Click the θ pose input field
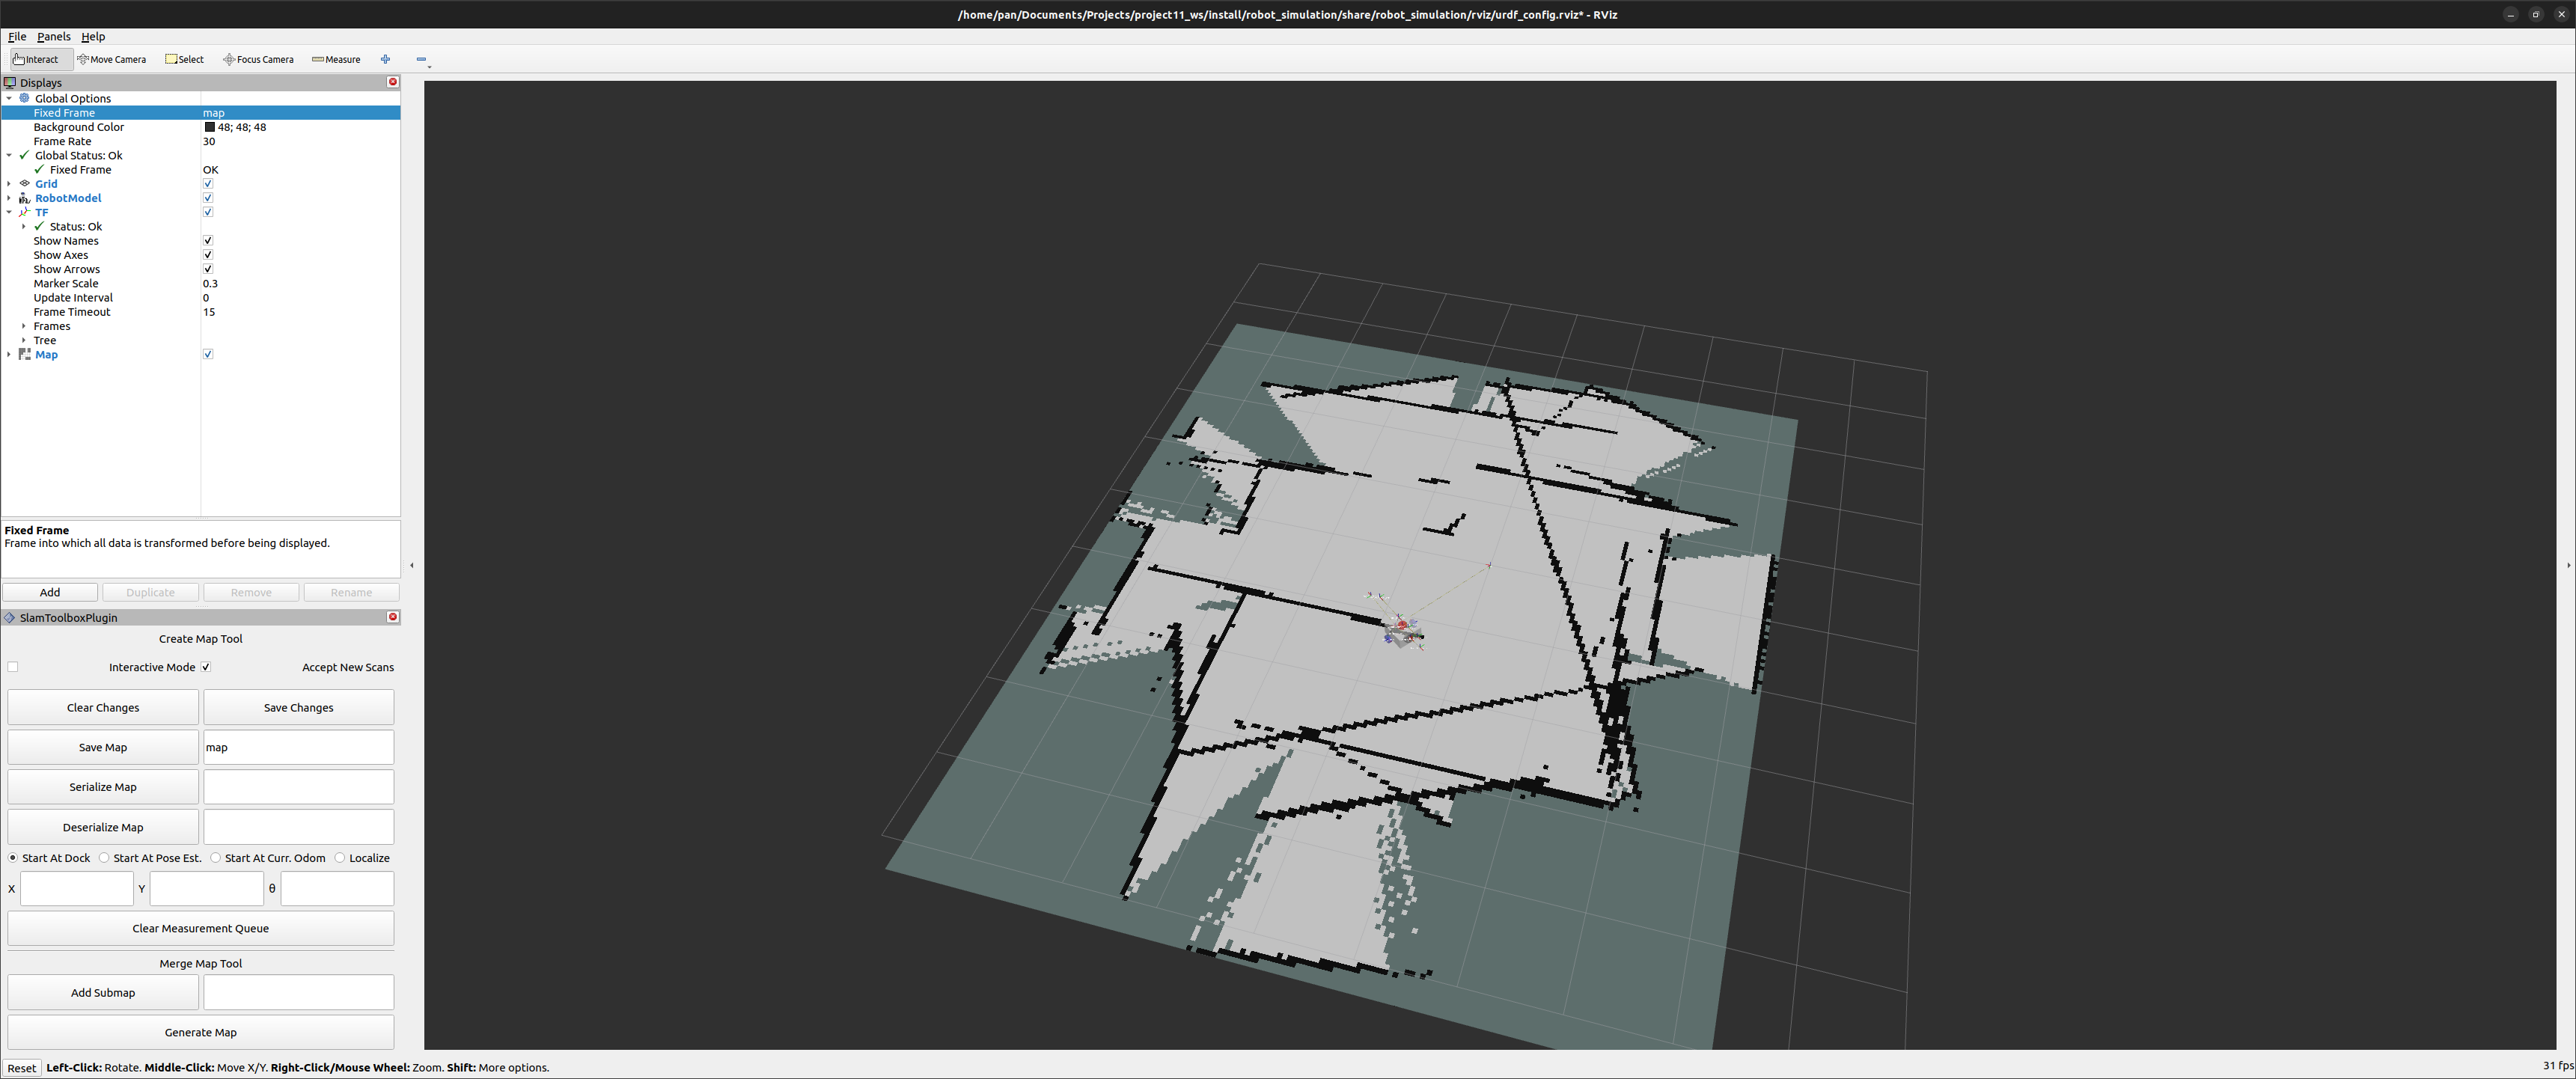This screenshot has height=1079, width=2576. [337, 888]
